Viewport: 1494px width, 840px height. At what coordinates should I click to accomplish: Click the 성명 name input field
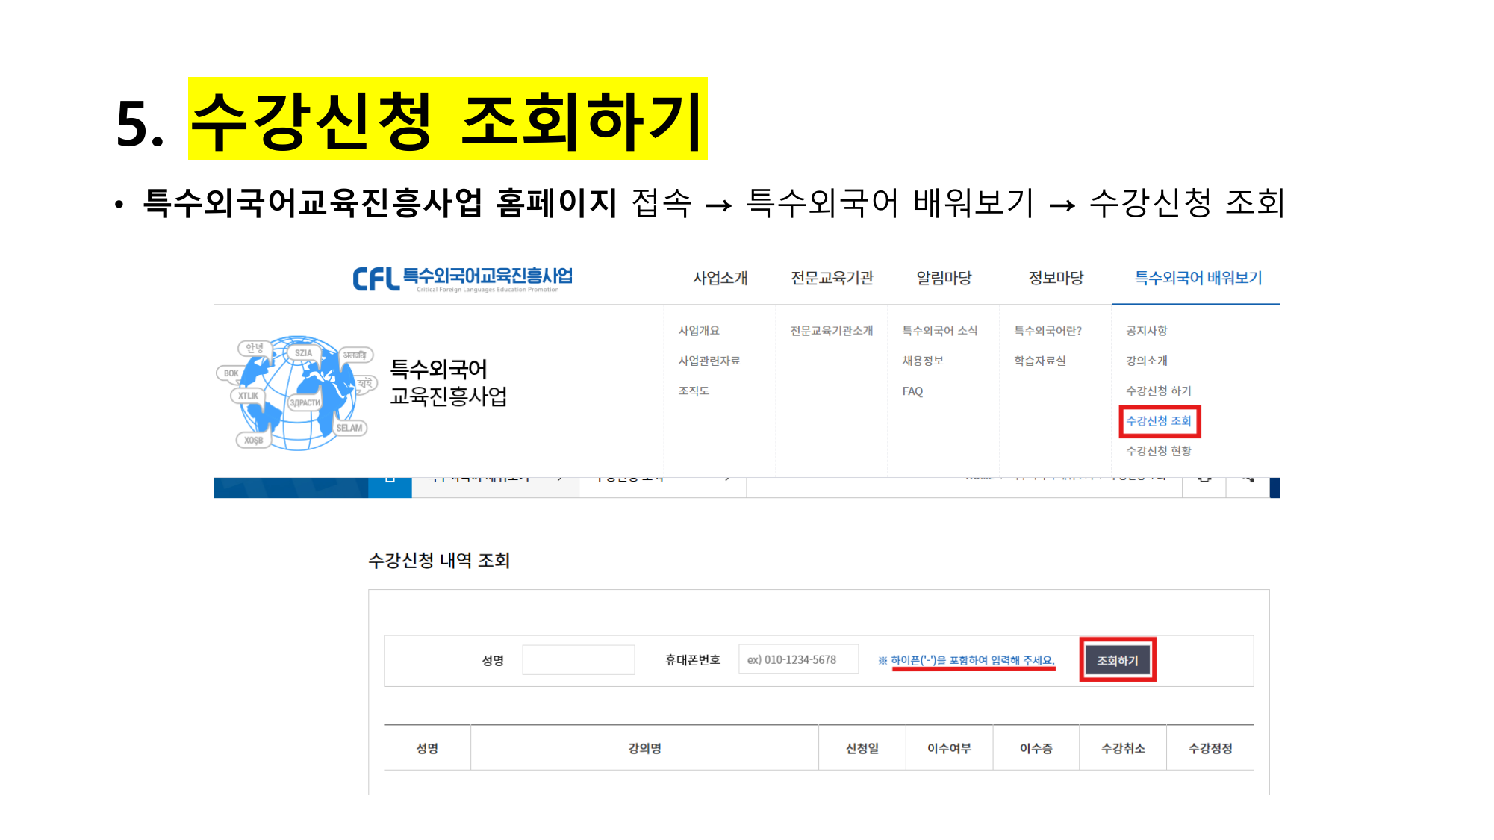point(578,660)
